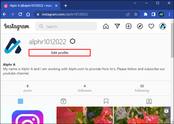174x124 pixels.
Task: Go back with browser back arrow
Action: [x=5, y=14]
